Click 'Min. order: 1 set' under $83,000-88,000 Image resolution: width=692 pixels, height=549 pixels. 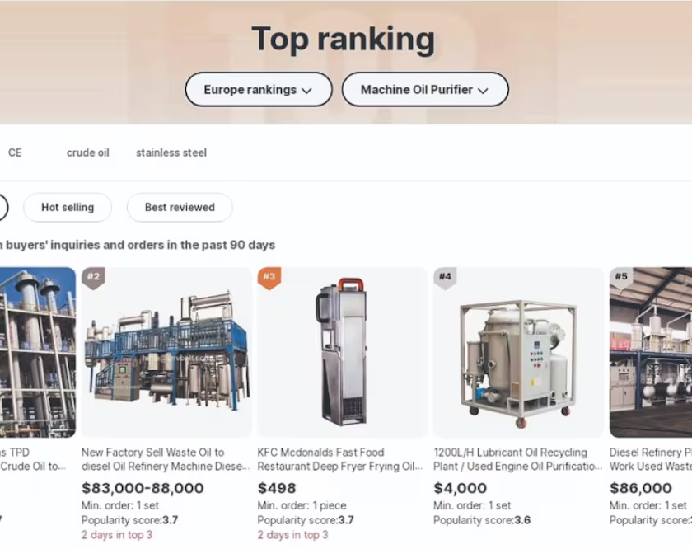(120, 505)
